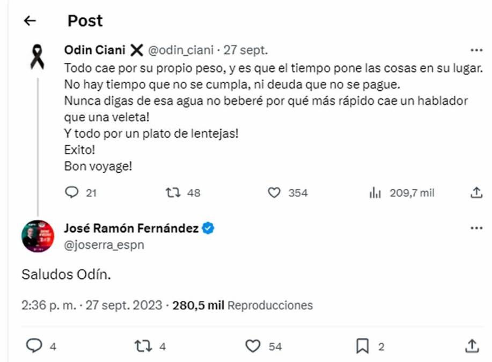Repost Odin Ciani's post with 48 reposts
This screenshot has width=492, height=362.
[x=173, y=193]
